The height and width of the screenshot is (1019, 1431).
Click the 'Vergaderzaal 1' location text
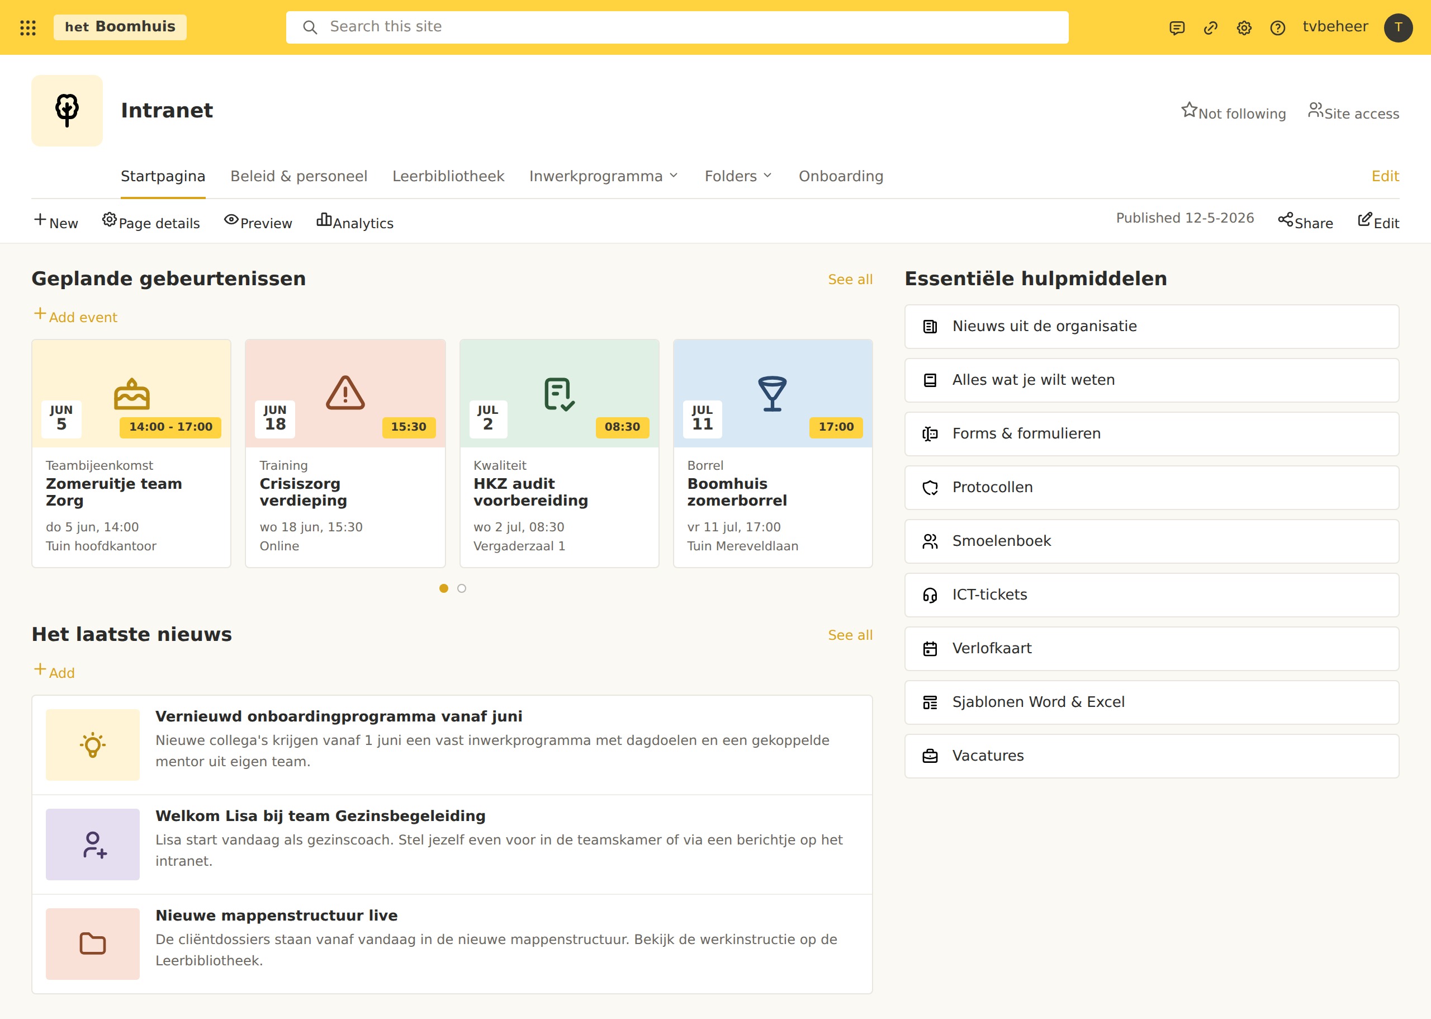[x=519, y=546]
